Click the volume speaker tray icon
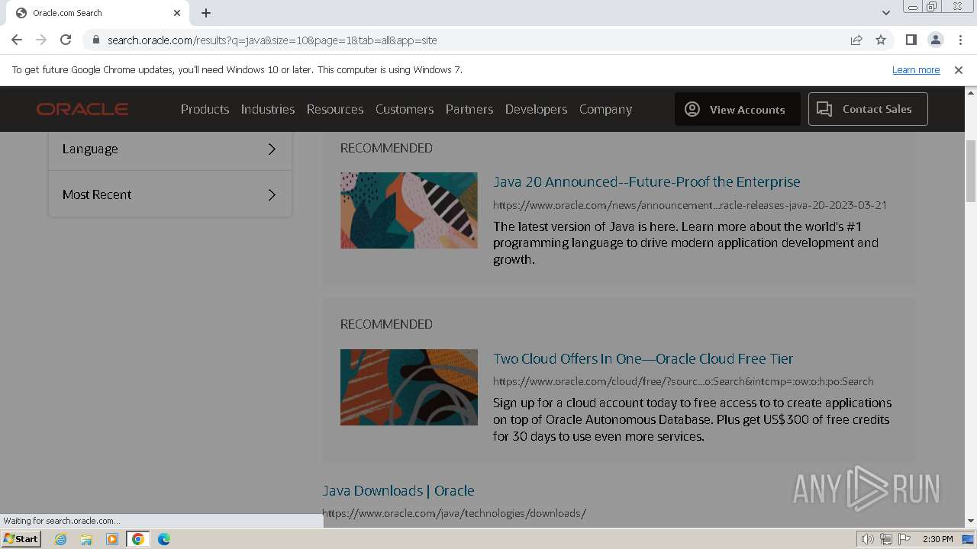 click(868, 539)
